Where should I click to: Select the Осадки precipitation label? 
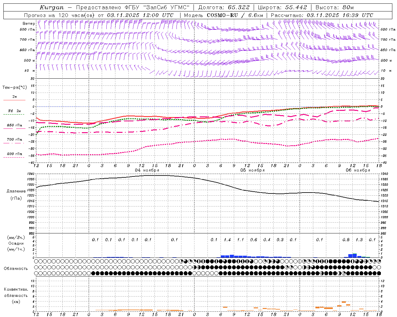[16, 243]
